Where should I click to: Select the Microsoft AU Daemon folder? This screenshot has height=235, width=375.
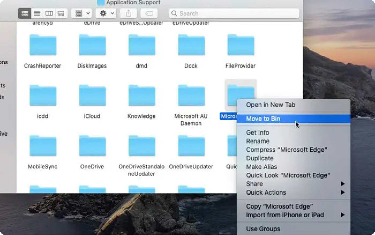[x=191, y=96]
